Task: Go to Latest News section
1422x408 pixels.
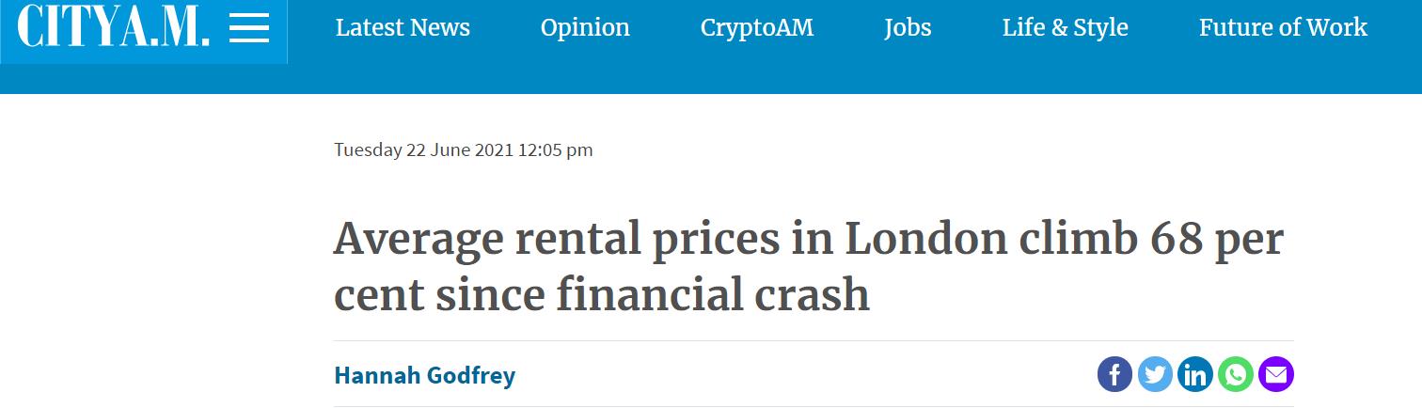Action: pos(403,28)
